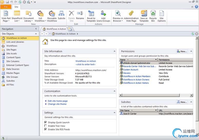
Task: Click the status bar login icon
Action: [3, 138]
